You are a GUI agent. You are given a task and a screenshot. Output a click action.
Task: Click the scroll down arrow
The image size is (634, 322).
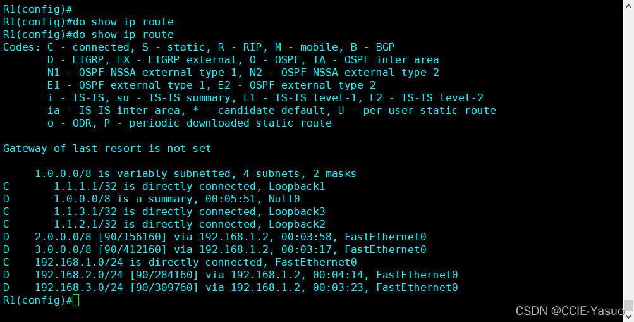click(x=629, y=316)
